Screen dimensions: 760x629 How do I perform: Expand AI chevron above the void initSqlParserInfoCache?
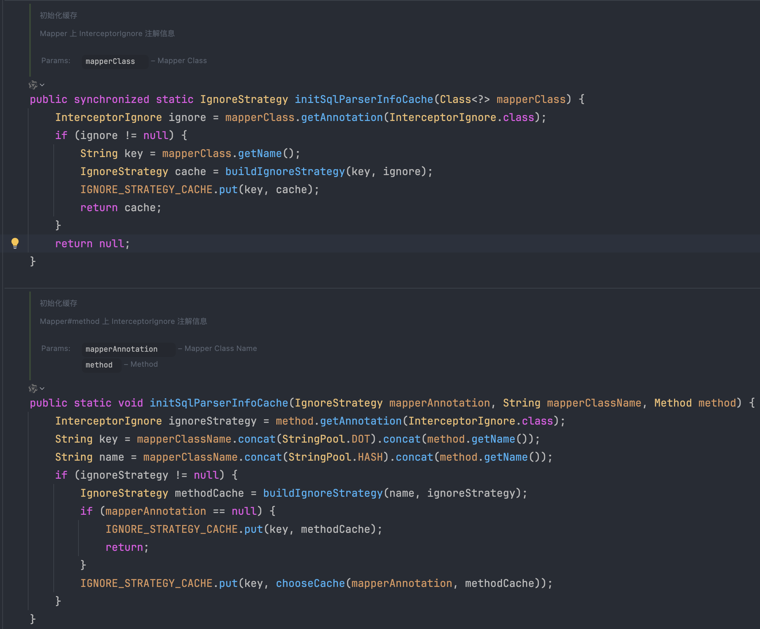click(42, 388)
